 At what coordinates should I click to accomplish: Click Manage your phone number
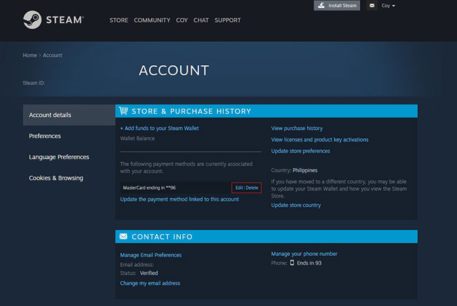304,254
